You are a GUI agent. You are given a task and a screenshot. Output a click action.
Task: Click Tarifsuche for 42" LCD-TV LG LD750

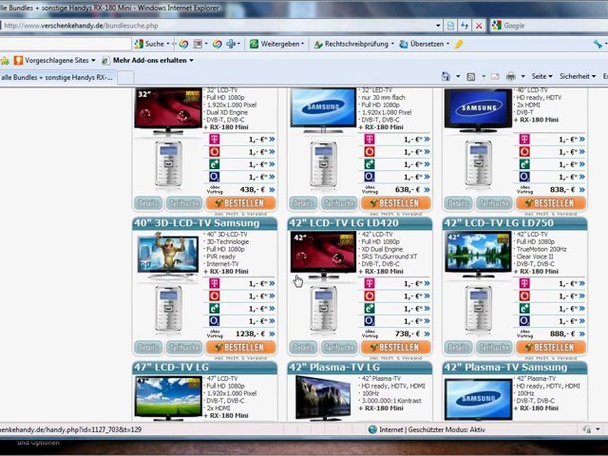pos(494,348)
